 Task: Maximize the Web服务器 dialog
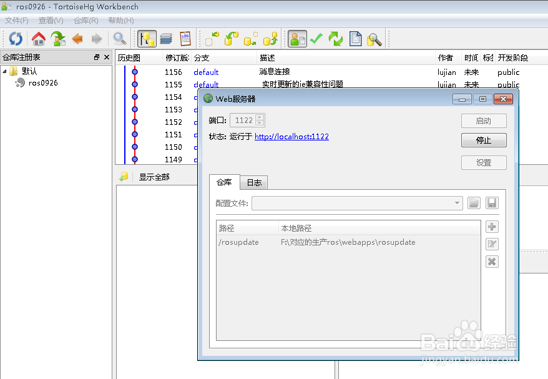click(x=482, y=99)
